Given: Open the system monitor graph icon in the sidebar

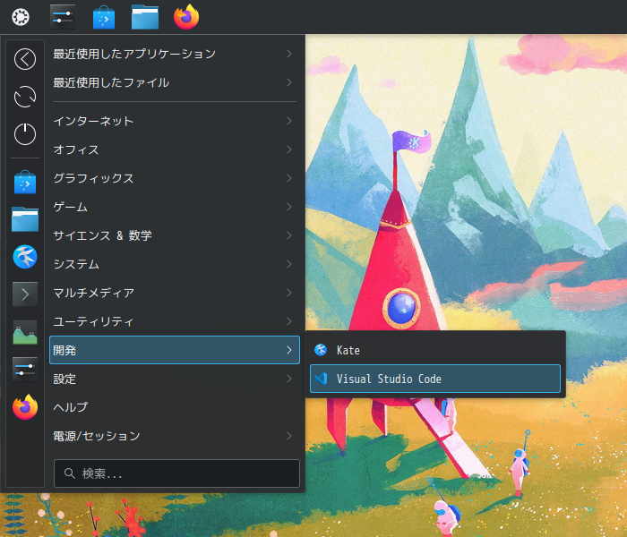Looking at the screenshot, I should (25, 332).
